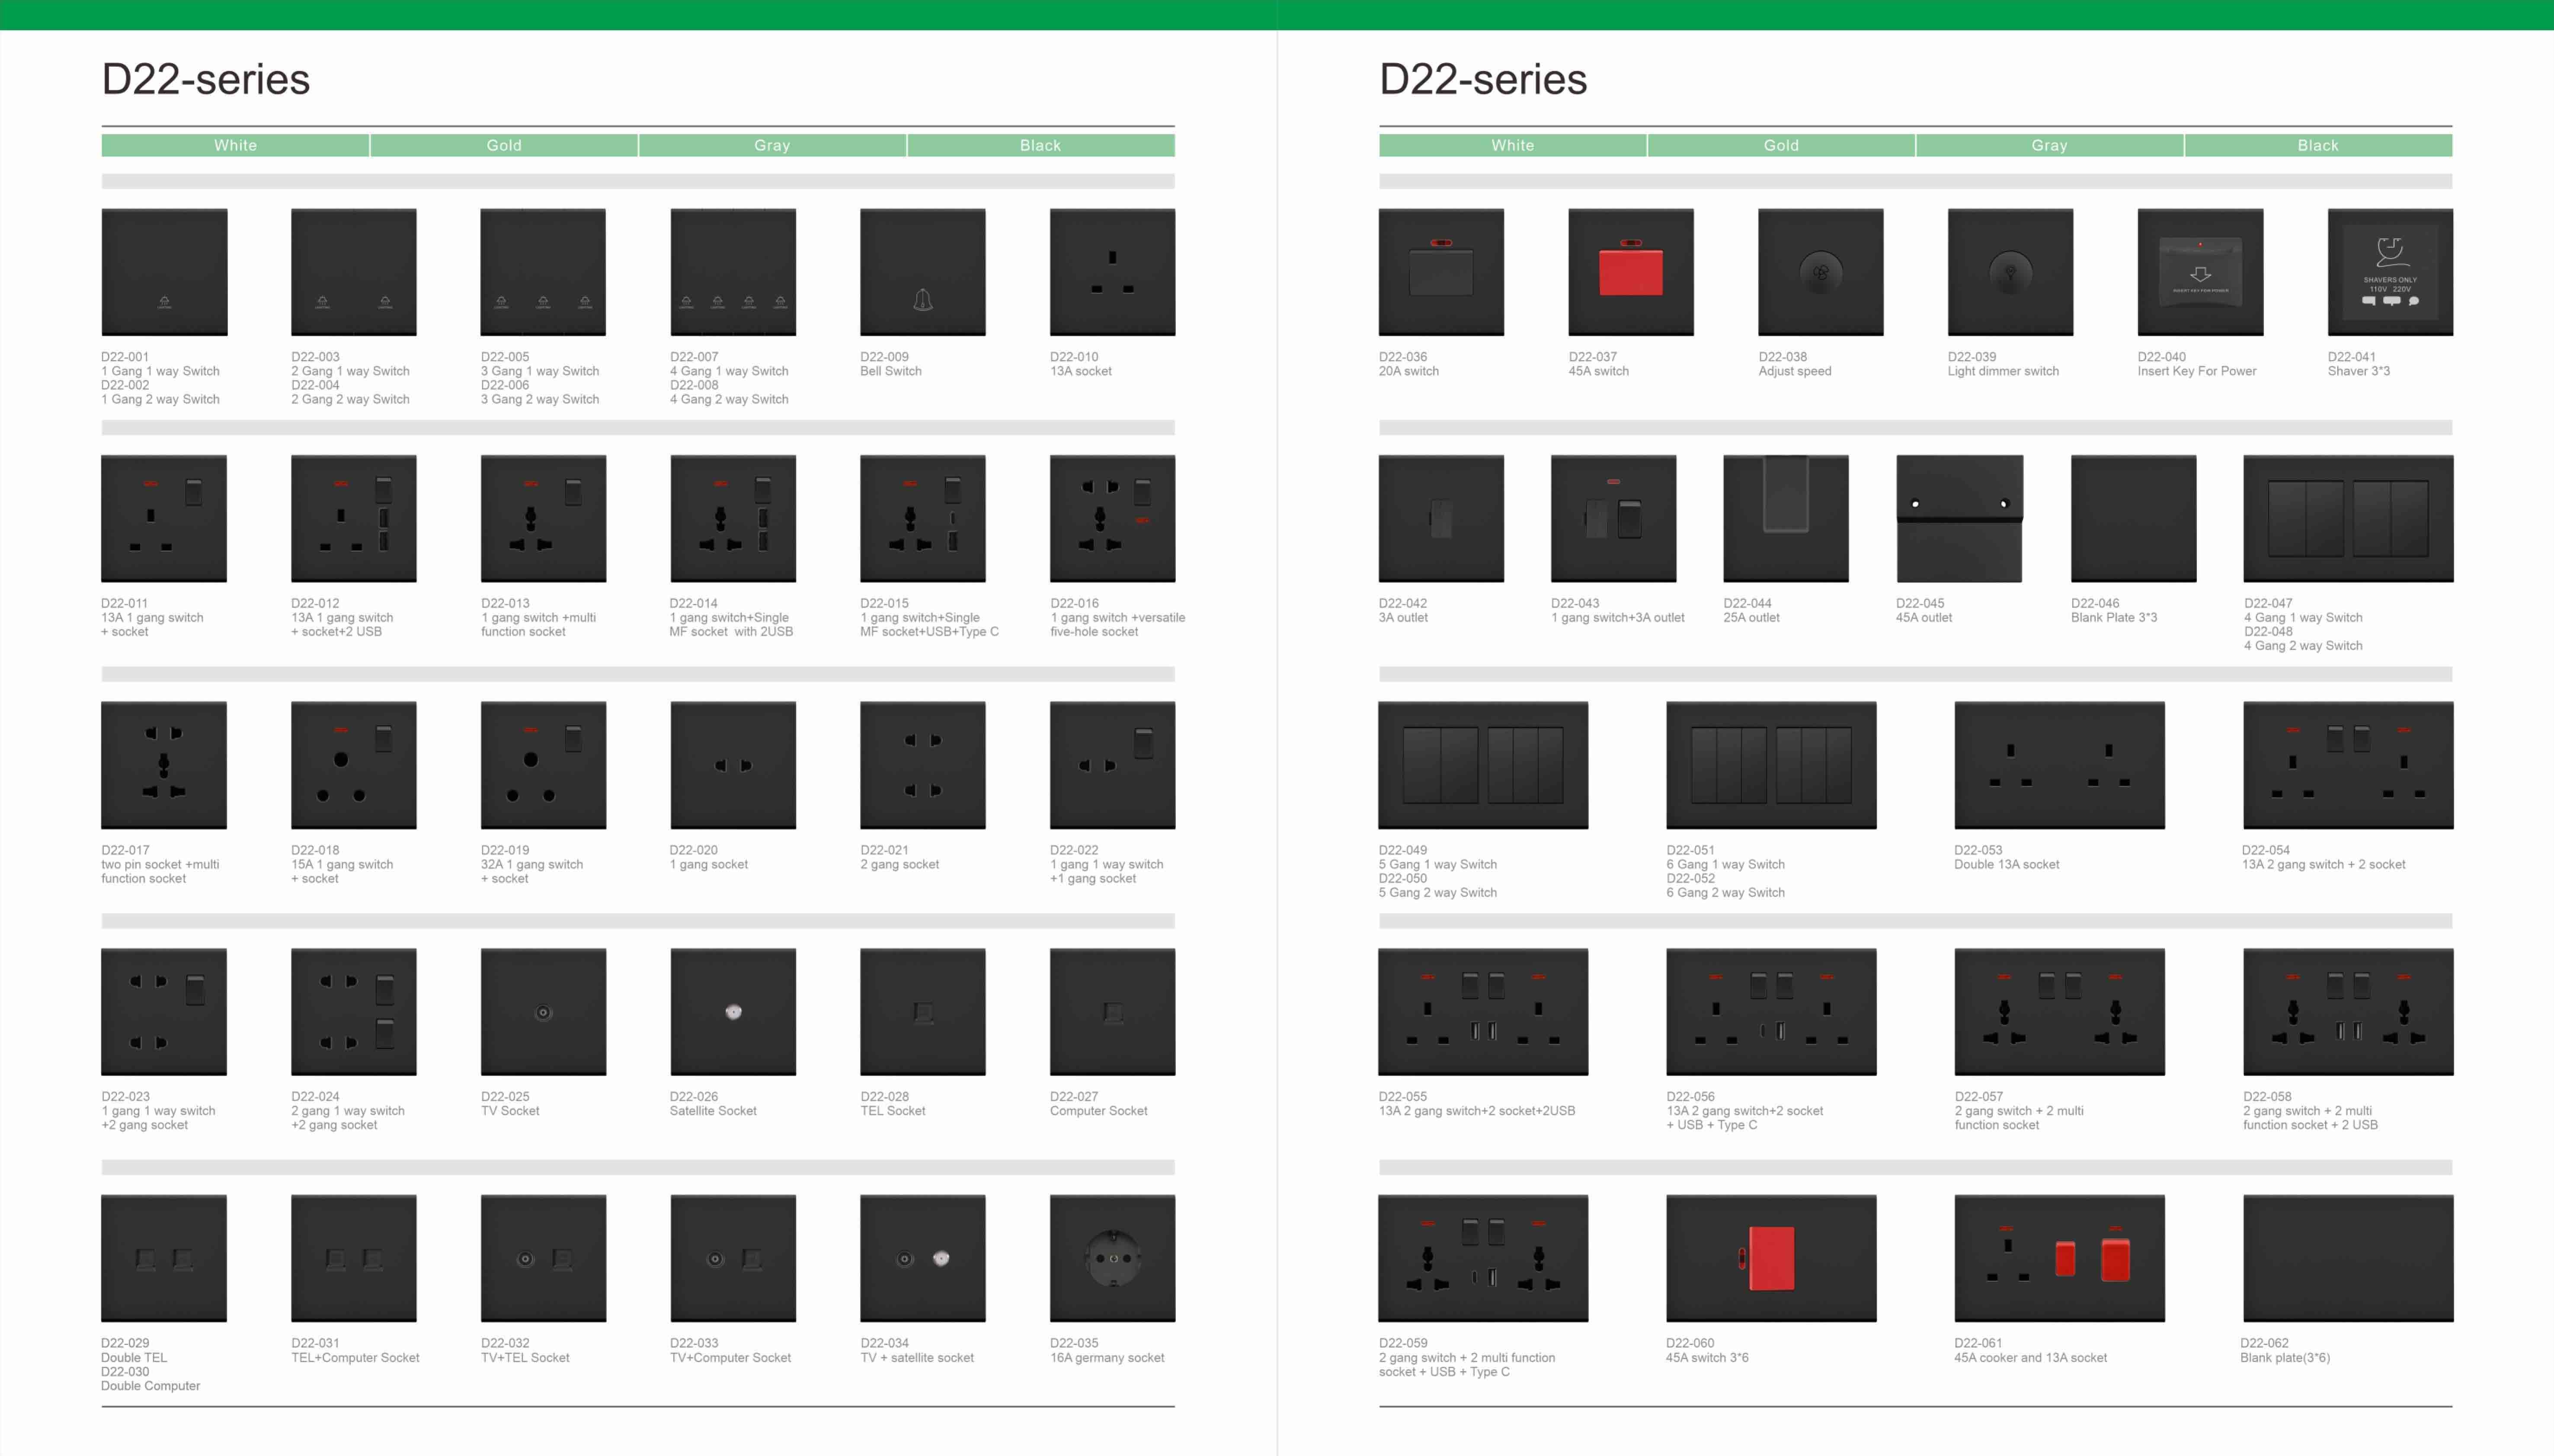This screenshot has height=1456, width=2554.
Task: Click the 'TEL+Computer Socket' label
Action: pos(355,1358)
